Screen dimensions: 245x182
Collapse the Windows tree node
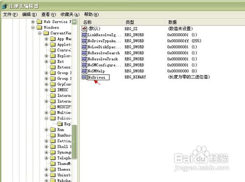coord(33,27)
